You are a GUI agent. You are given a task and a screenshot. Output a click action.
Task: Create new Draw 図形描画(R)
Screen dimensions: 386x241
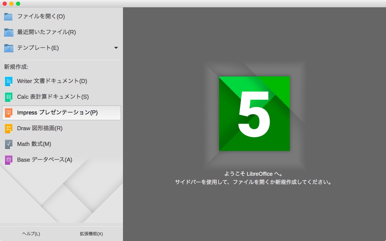click(40, 129)
